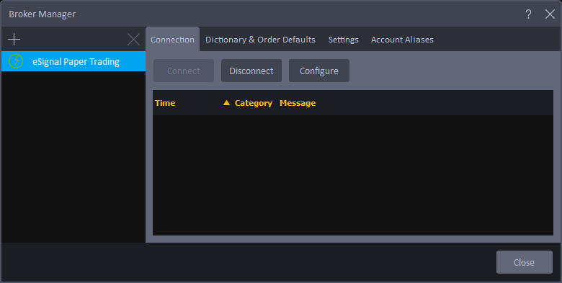Switch to Account Aliases tab

(x=402, y=40)
